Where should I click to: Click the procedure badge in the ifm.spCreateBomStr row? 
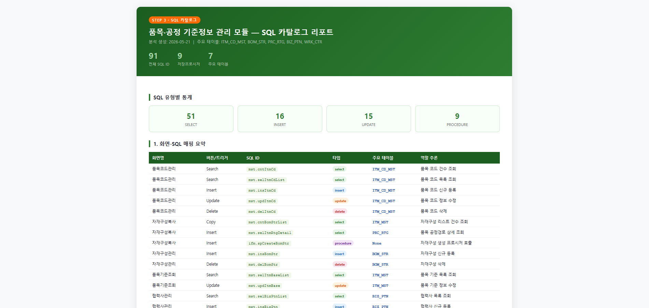click(343, 243)
